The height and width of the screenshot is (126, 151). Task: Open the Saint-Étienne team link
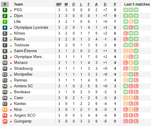coord(25,51)
